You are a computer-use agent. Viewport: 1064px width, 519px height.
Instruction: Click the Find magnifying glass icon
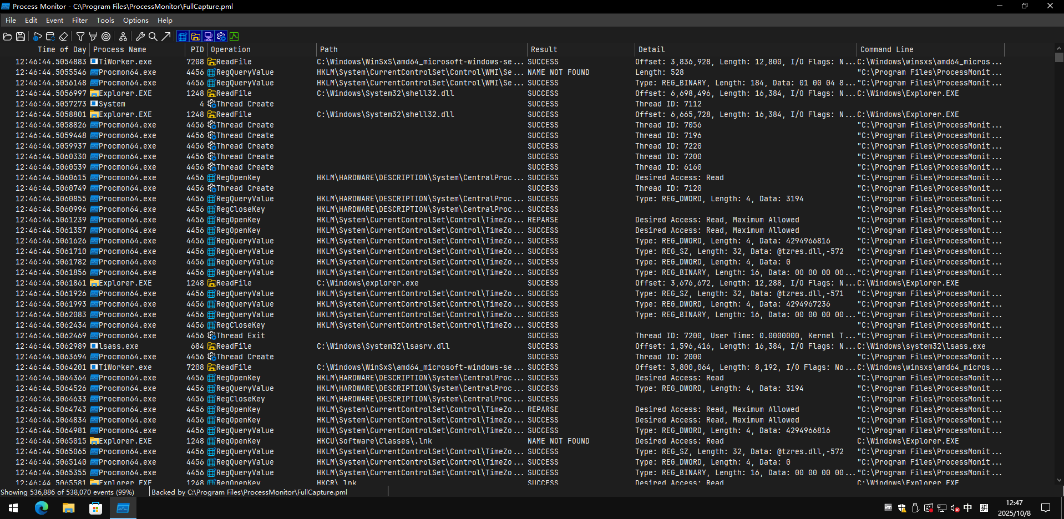pyautogui.click(x=153, y=37)
